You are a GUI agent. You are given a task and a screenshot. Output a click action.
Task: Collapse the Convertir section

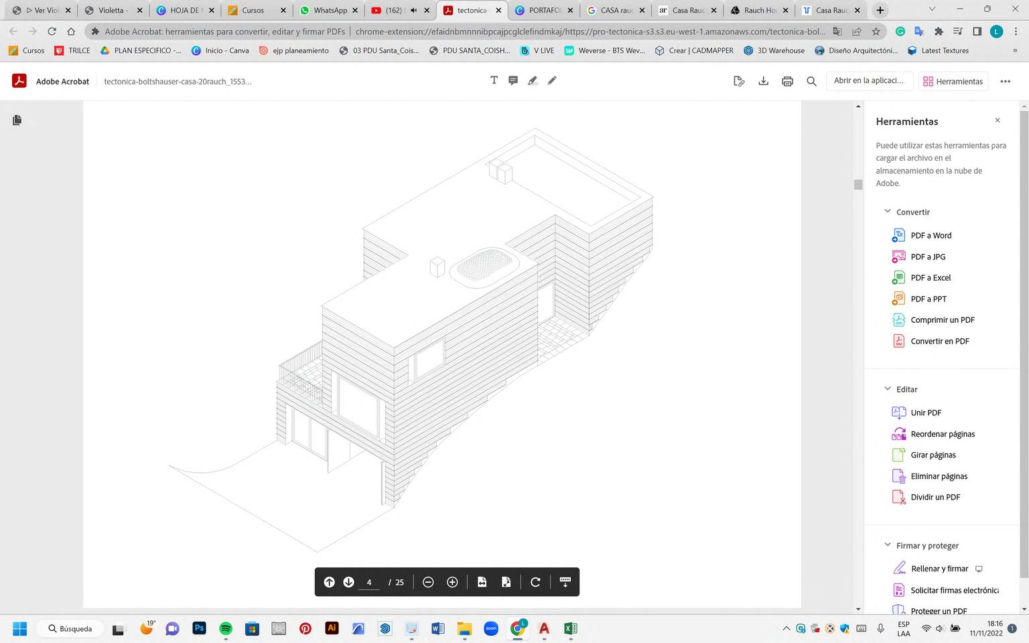[x=888, y=212]
